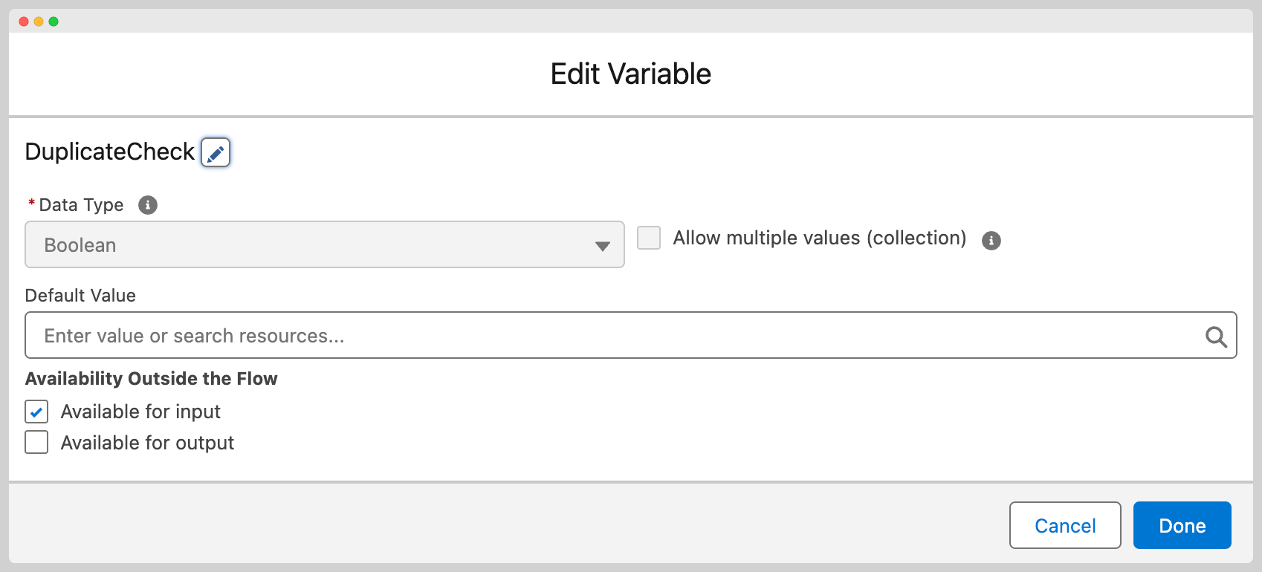Click the 'Allow multiple values (collection)' label
The height and width of the screenshot is (572, 1262).
click(x=819, y=238)
